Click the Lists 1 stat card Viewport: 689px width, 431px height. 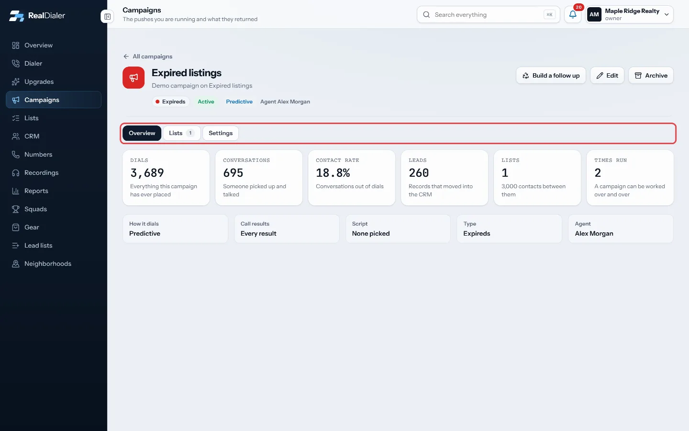click(537, 178)
